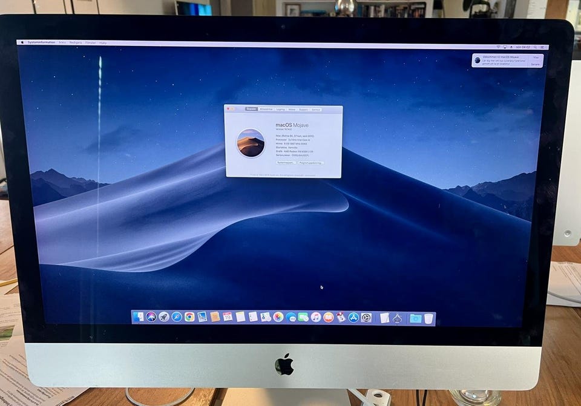
Task: Switch to the Support tab
Action: click(303, 110)
